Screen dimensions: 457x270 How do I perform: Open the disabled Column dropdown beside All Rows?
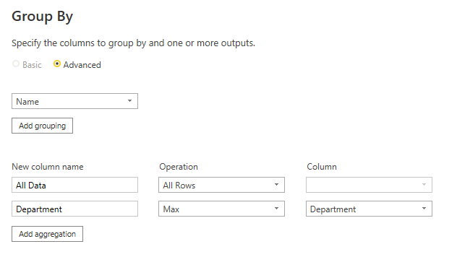point(369,185)
